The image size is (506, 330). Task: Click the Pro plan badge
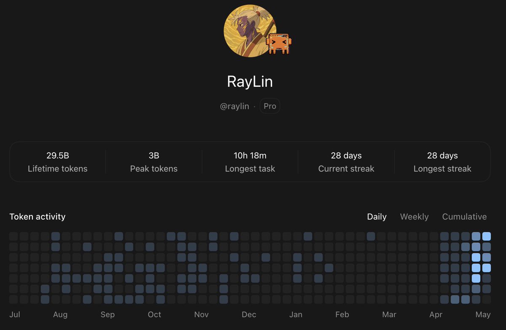click(x=270, y=106)
